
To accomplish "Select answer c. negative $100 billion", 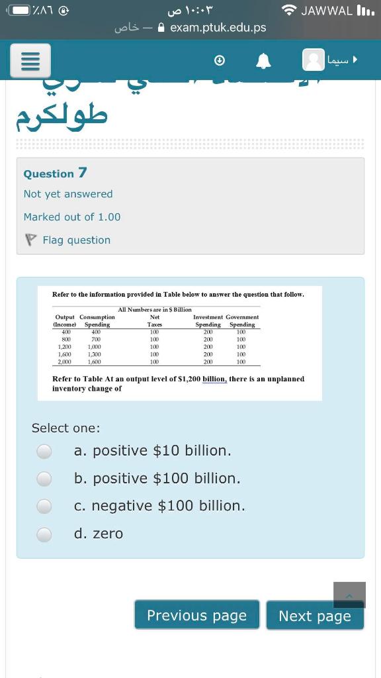I will tap(44, 506).
